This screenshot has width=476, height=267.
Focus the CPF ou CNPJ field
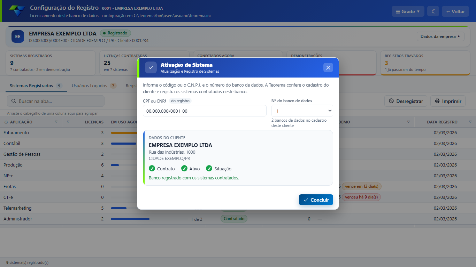tap(205, 111)
